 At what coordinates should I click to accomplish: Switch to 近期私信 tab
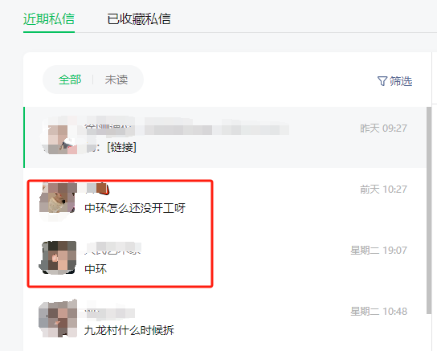pyautogui.click(x=49, y=19)
